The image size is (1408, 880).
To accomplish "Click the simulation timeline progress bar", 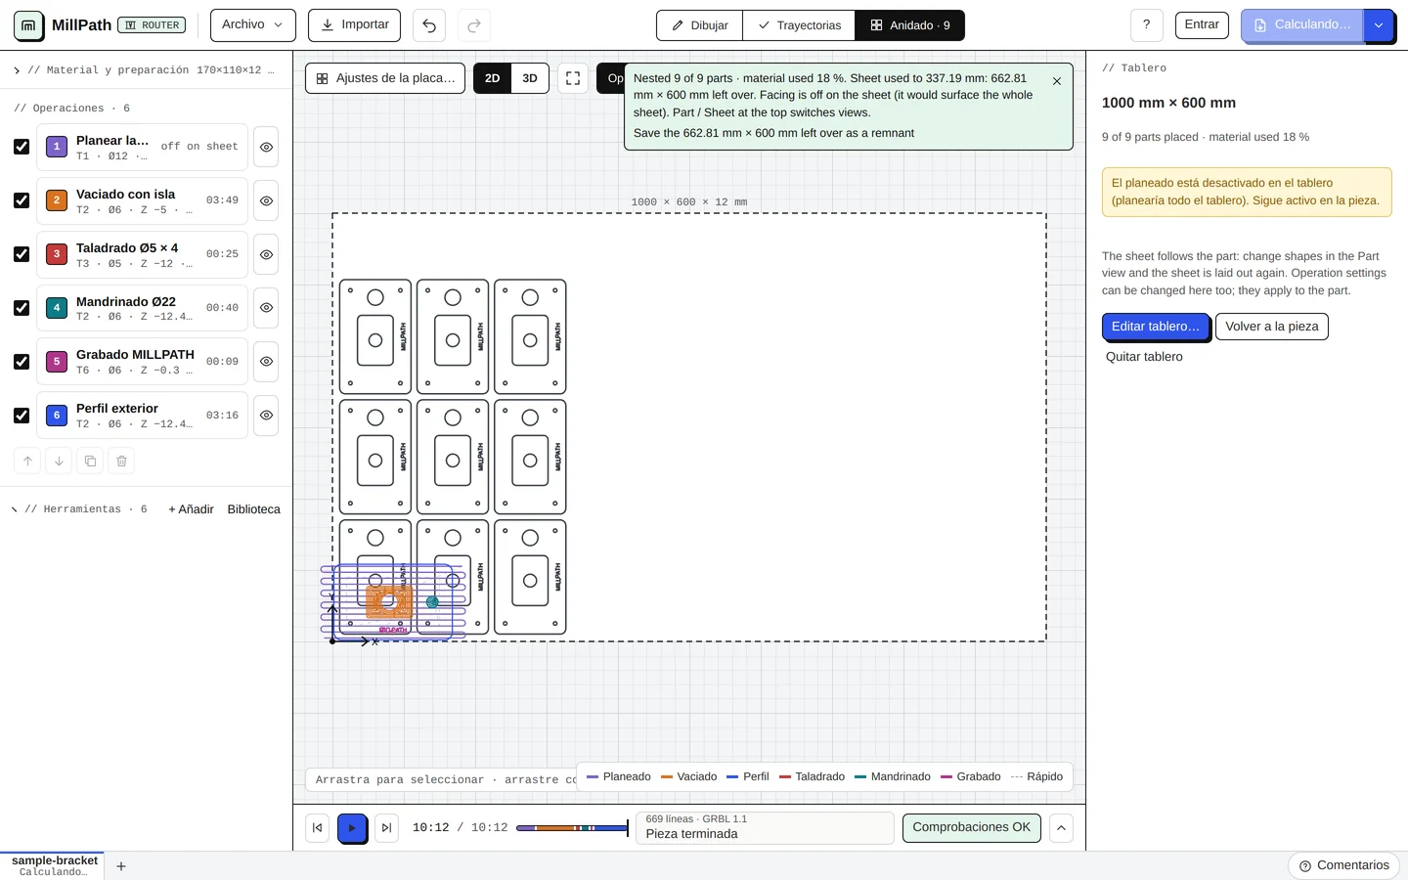I will tap(572, 828).
